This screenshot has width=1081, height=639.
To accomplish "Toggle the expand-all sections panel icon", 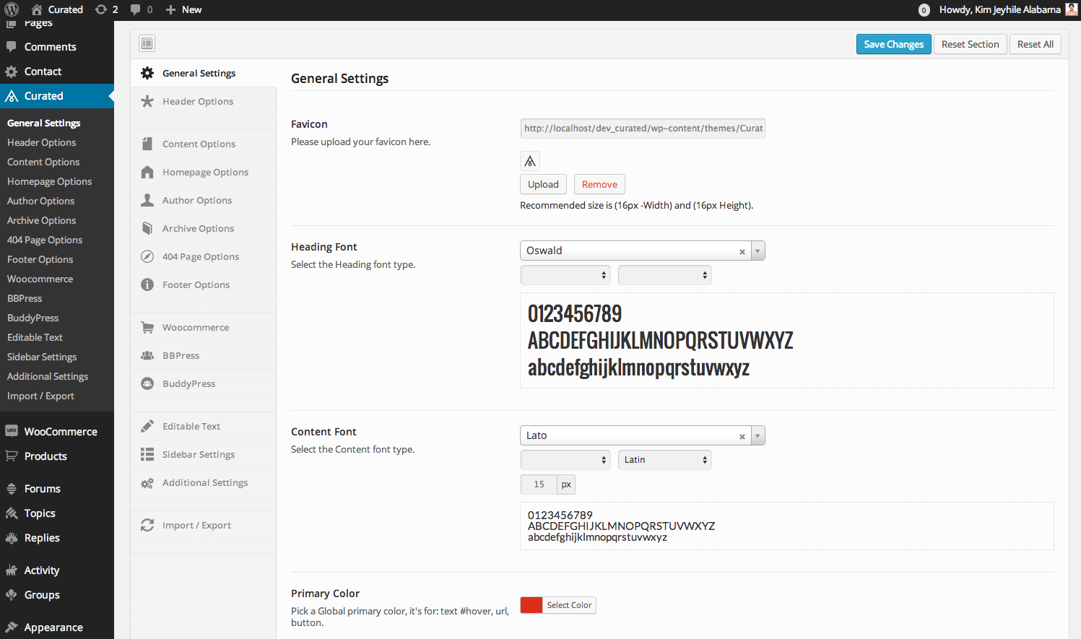I will coord(147,43).
